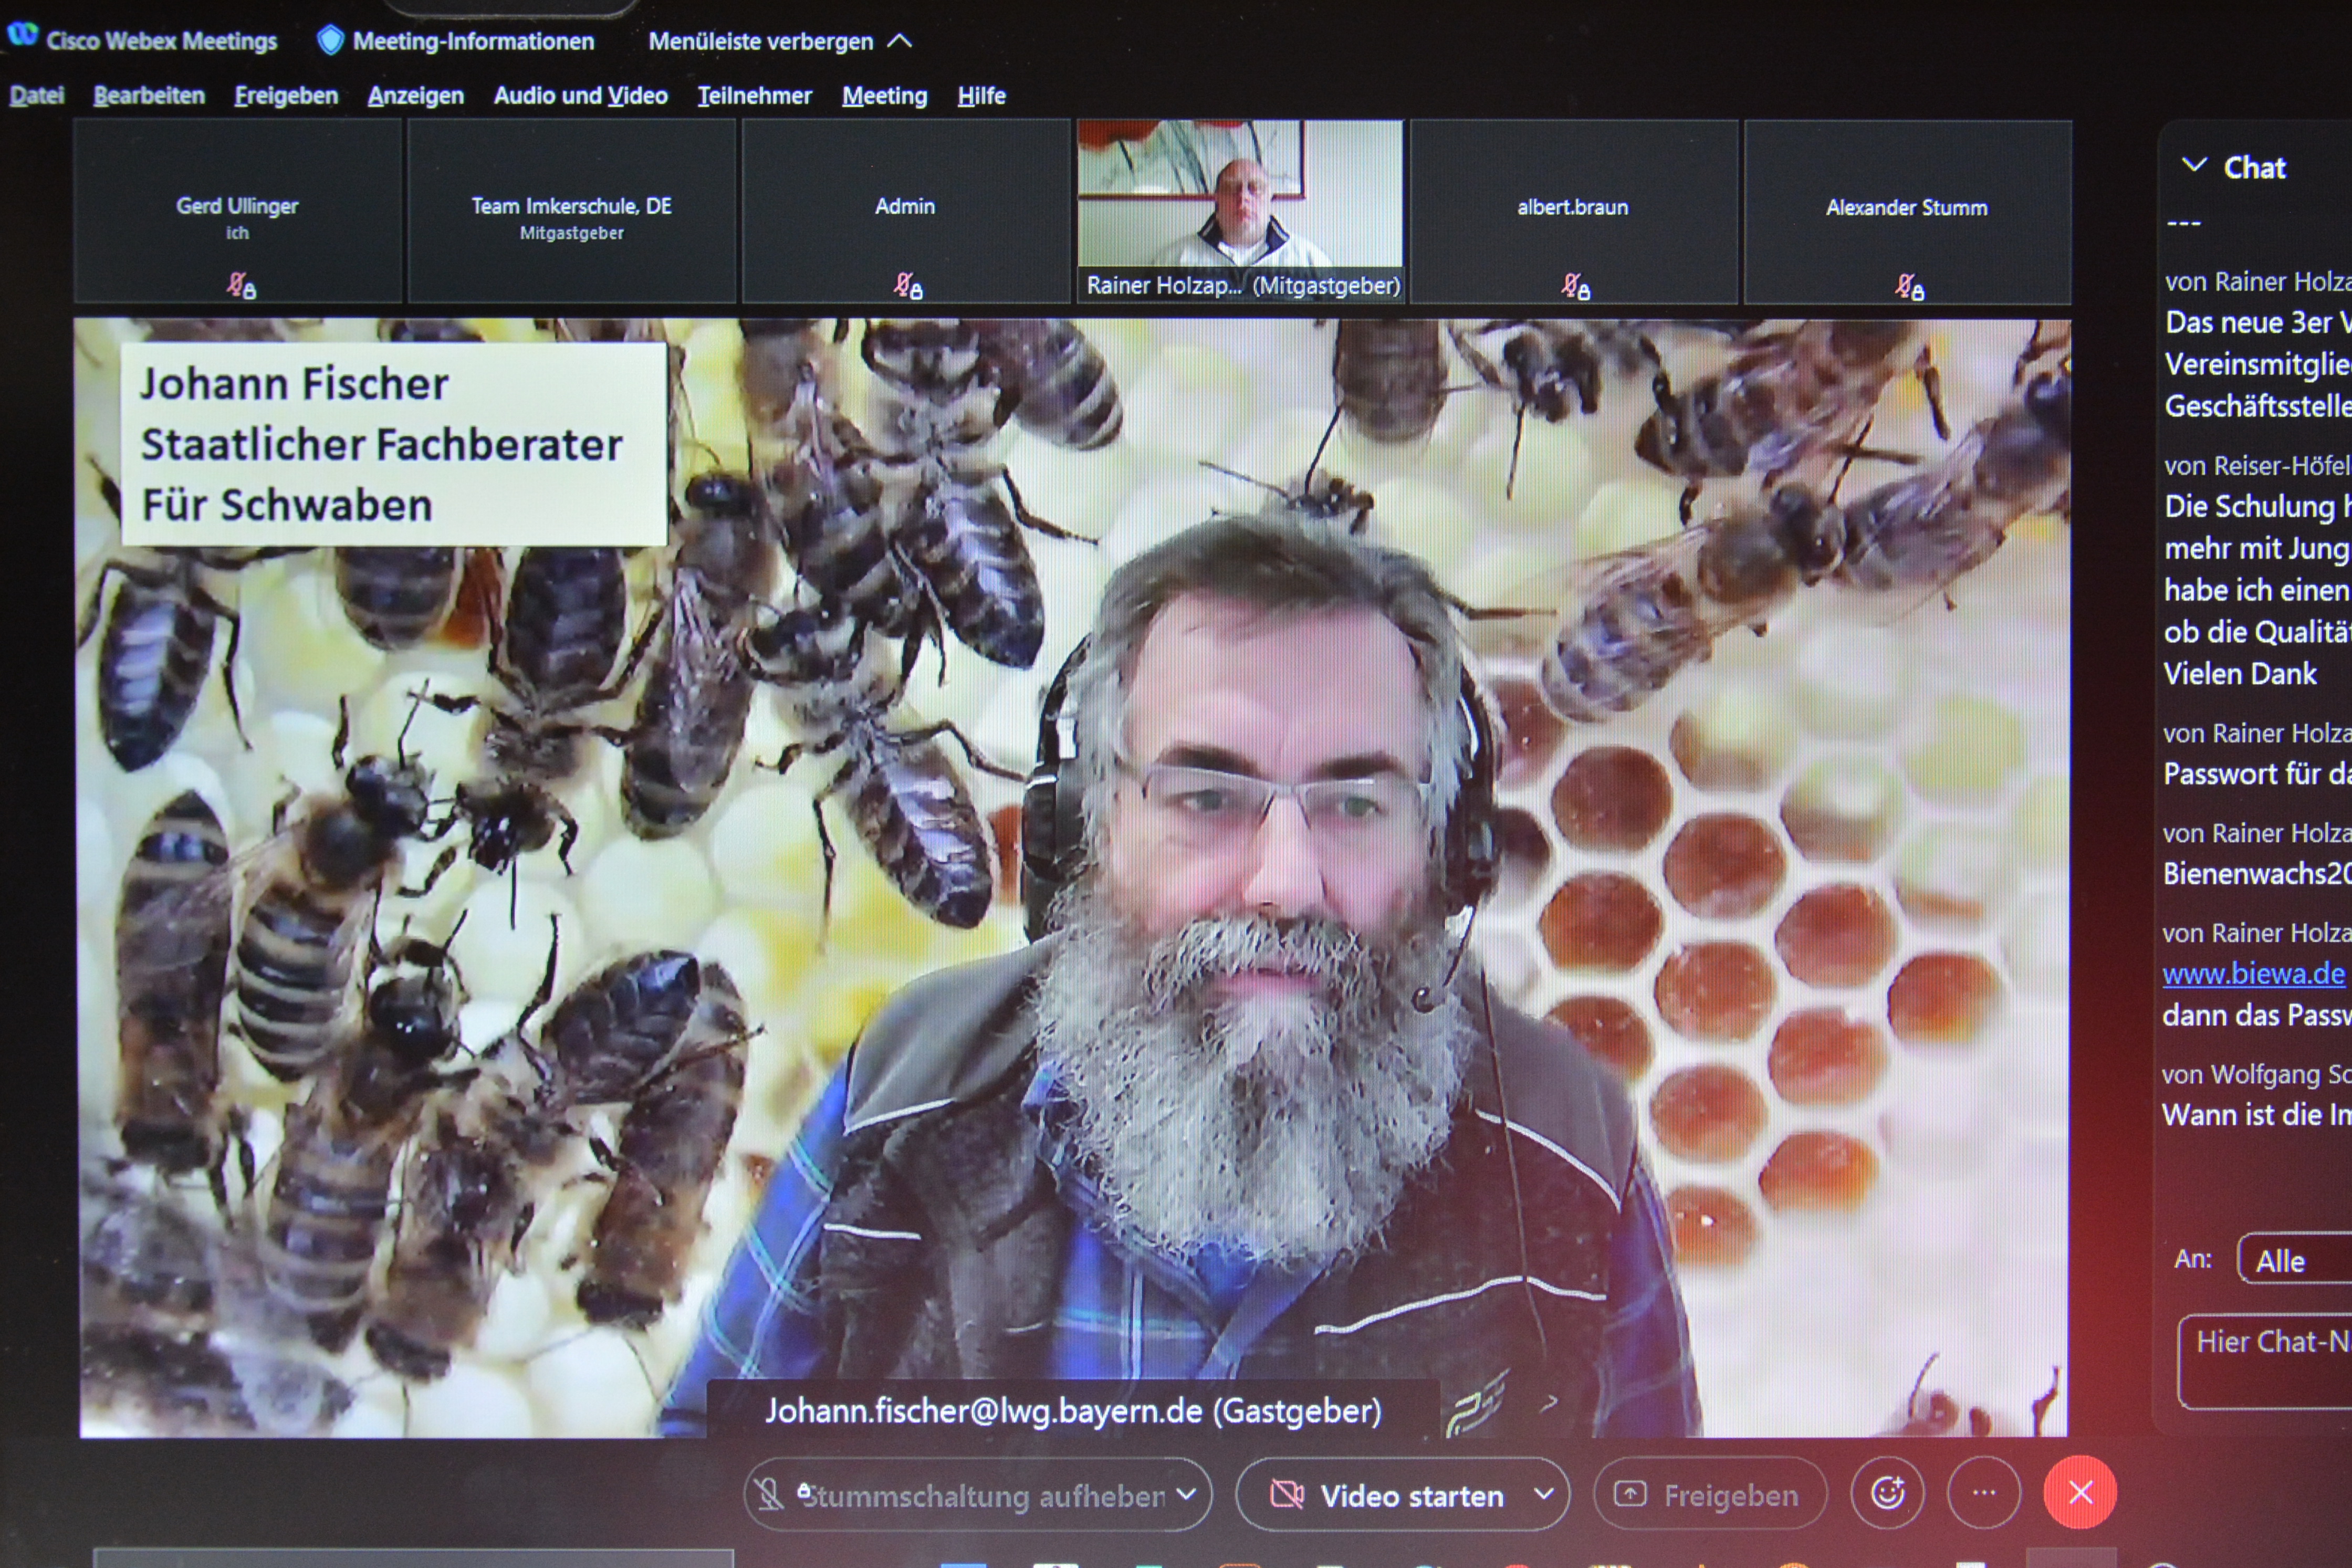
Task: Open the video options dropdown arrow
Action: [x=1544, y=1494]
